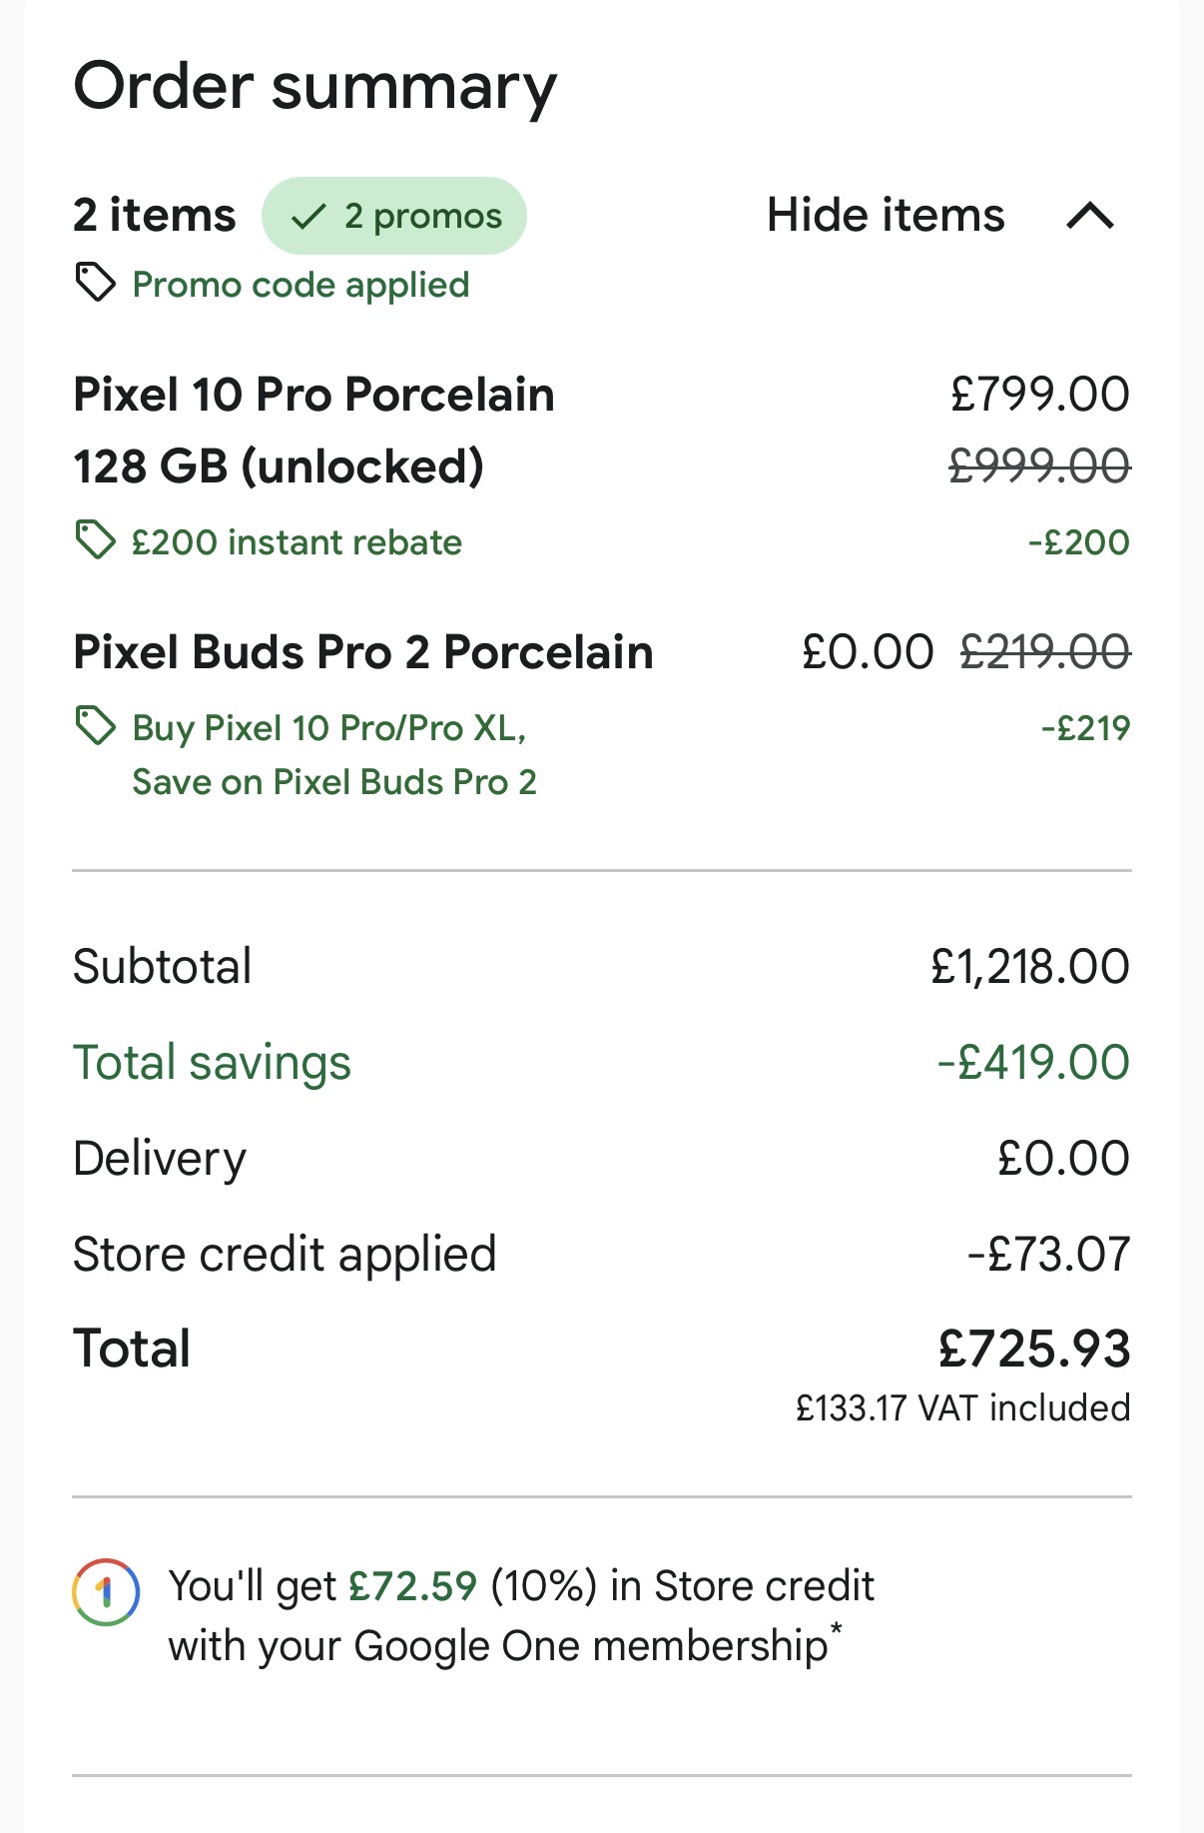
Task: Click the £200 instant rebate promo text
Action: (x=297, y=542)
